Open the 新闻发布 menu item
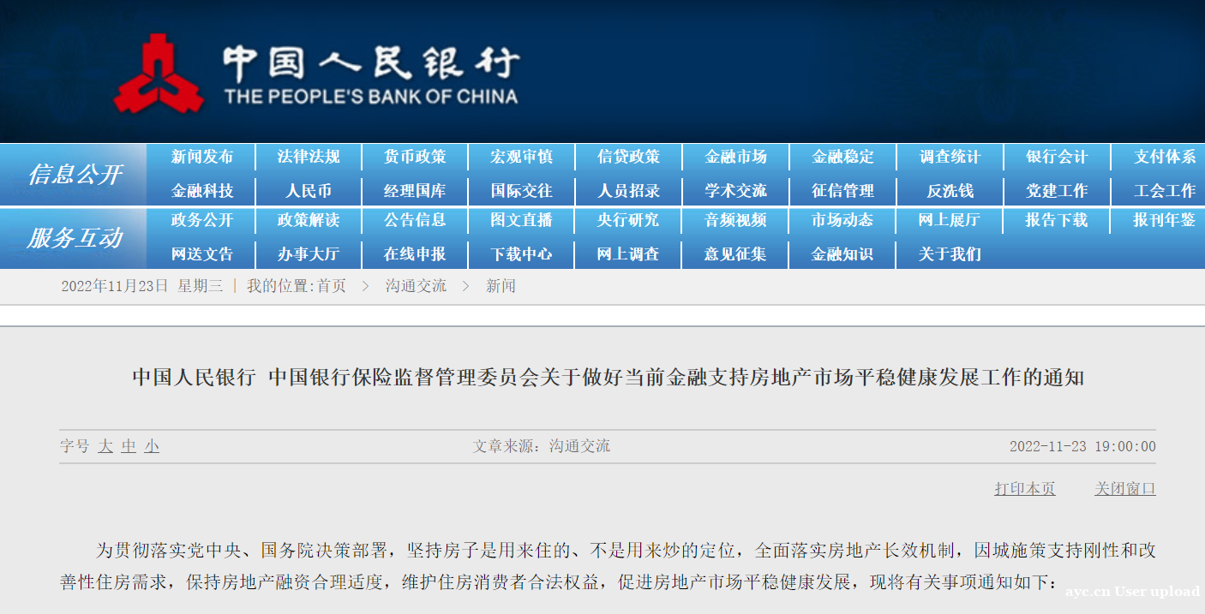 click(x=202, y=157)
